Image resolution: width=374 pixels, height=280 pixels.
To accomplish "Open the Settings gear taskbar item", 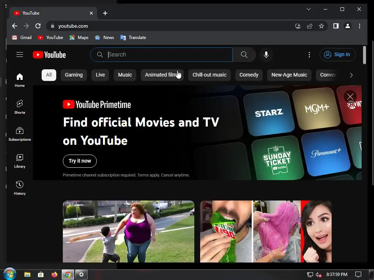I will [x=81, y=275].
